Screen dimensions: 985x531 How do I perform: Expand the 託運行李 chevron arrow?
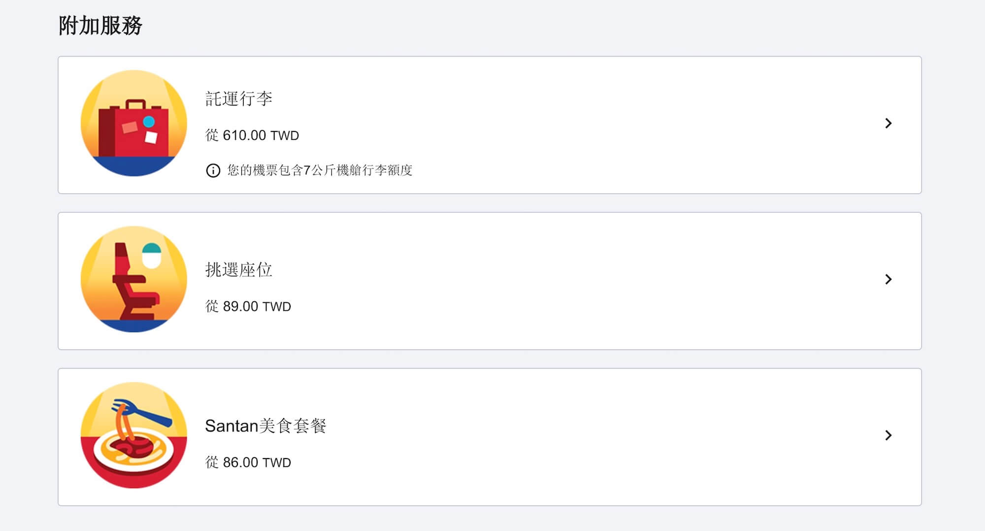click(x=888, y=123)
